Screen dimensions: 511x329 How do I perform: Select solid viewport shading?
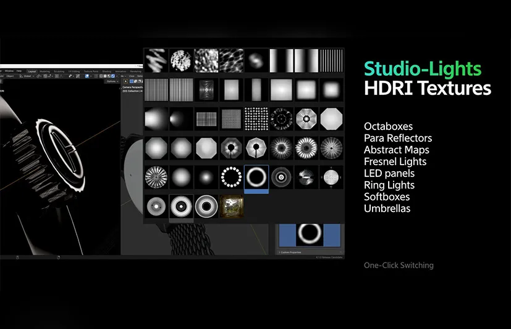pos(105,76)
